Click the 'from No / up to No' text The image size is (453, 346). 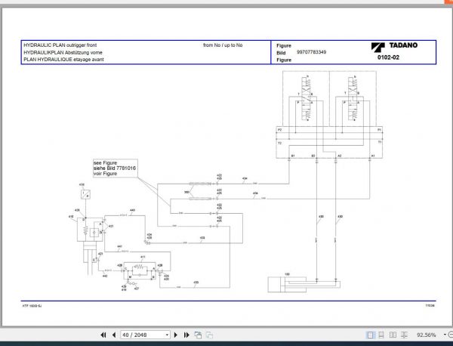[223, 45]
